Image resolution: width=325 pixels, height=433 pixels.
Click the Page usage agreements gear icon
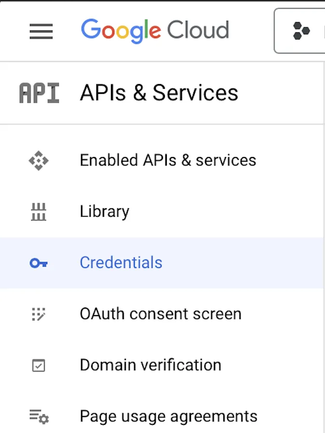(x=39, y=416)
